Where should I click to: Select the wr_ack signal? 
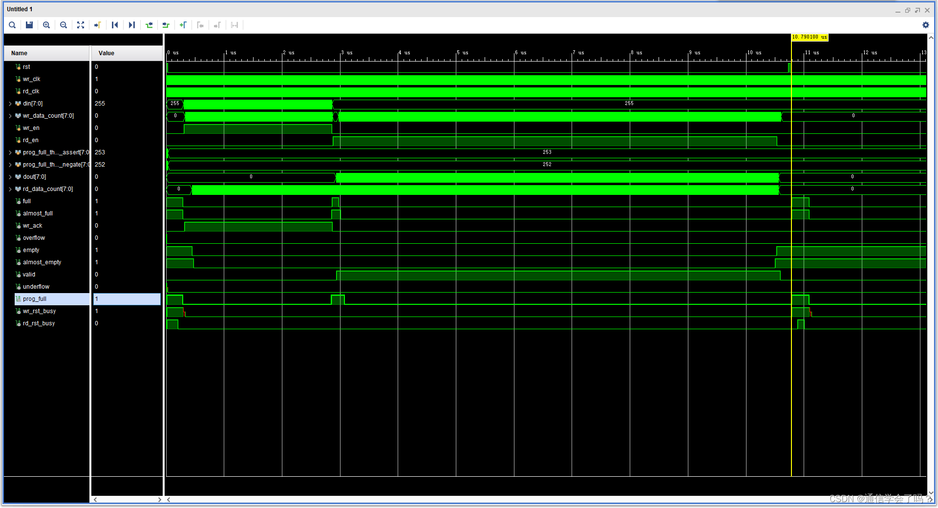tap(32, 226)
